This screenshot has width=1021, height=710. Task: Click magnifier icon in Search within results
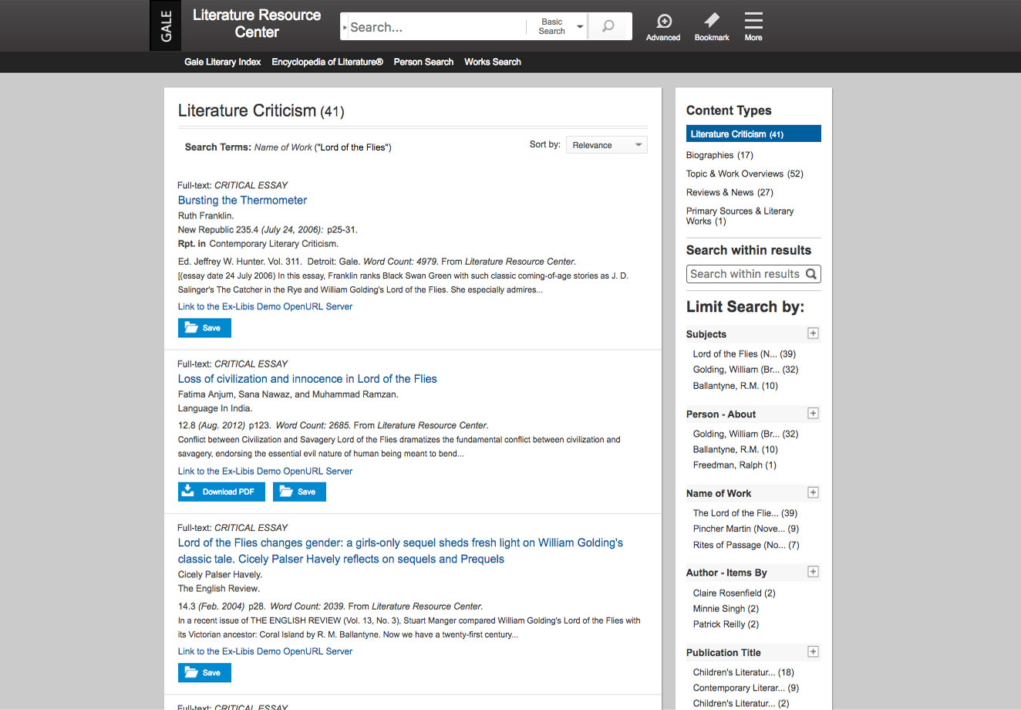[x=810, y=274]
